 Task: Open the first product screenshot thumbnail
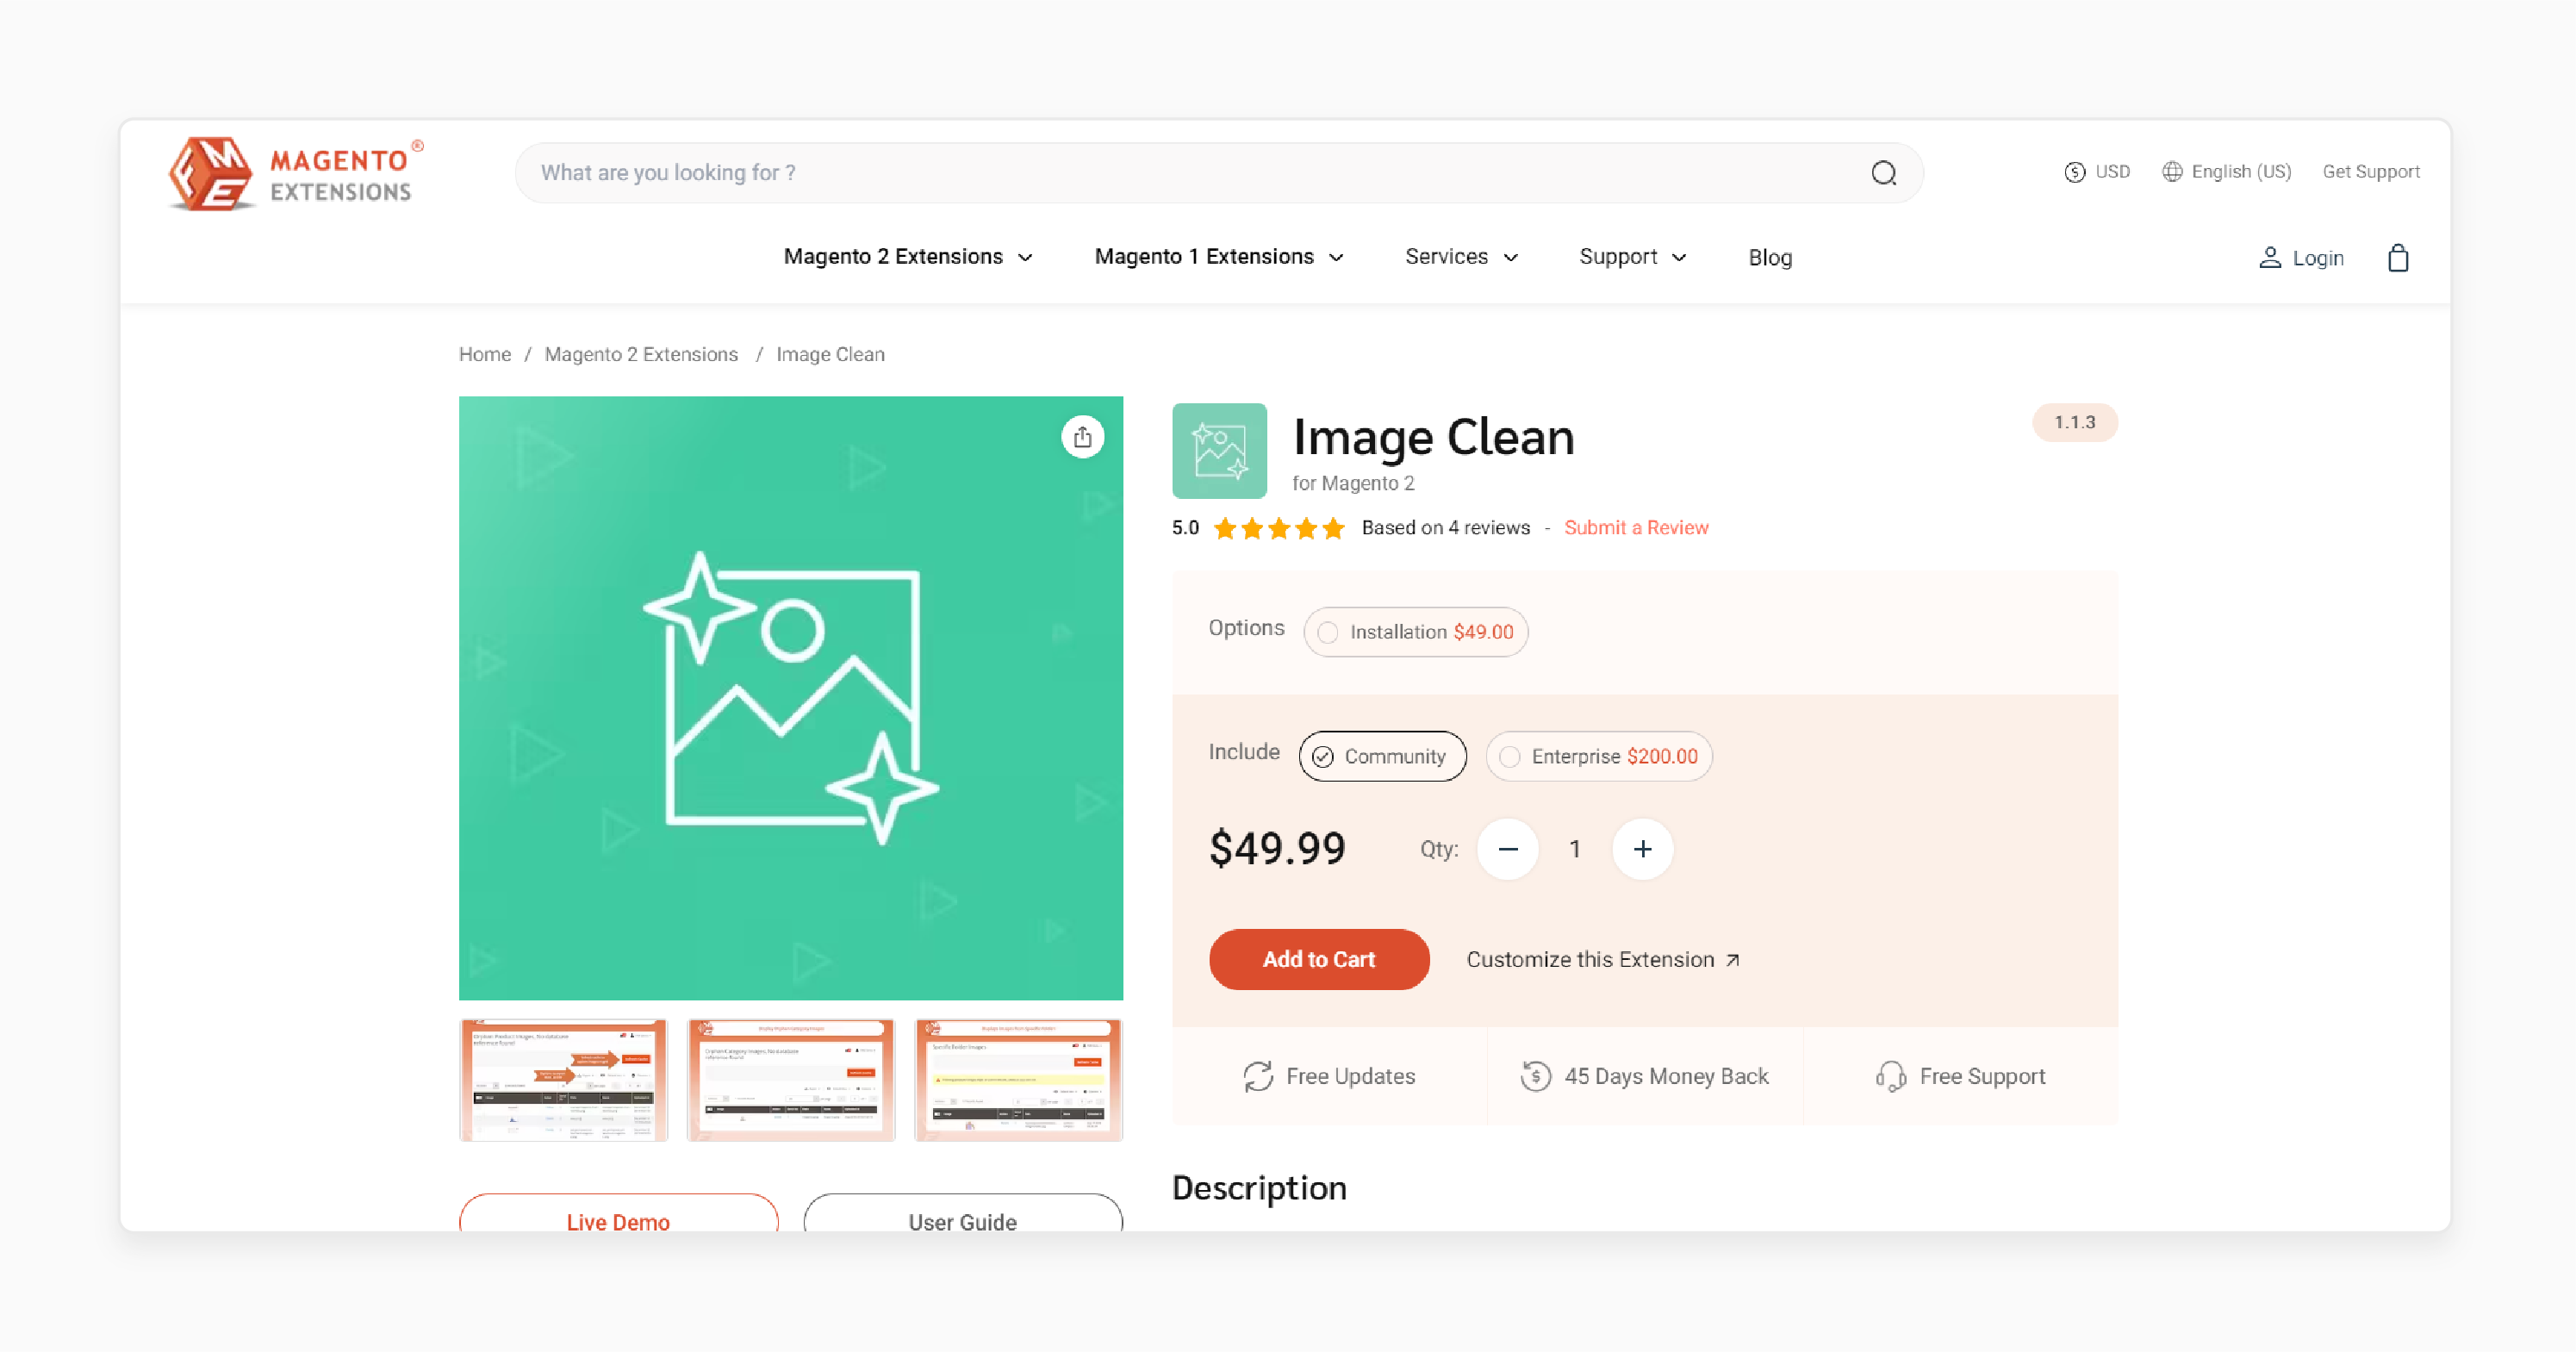(x=563, y=1080)
